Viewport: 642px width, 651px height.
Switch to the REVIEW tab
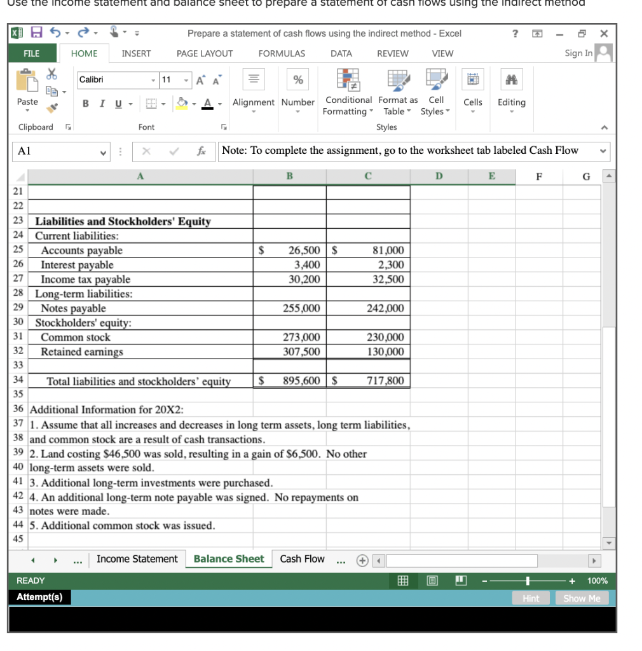(393, 53)
